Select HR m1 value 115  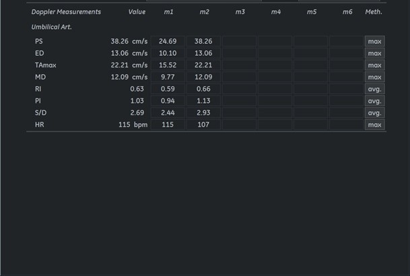168,125
